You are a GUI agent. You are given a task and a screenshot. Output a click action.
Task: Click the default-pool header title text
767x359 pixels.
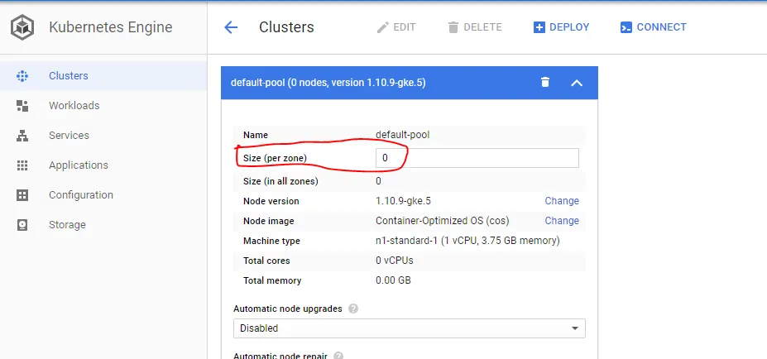click(328, 83)
